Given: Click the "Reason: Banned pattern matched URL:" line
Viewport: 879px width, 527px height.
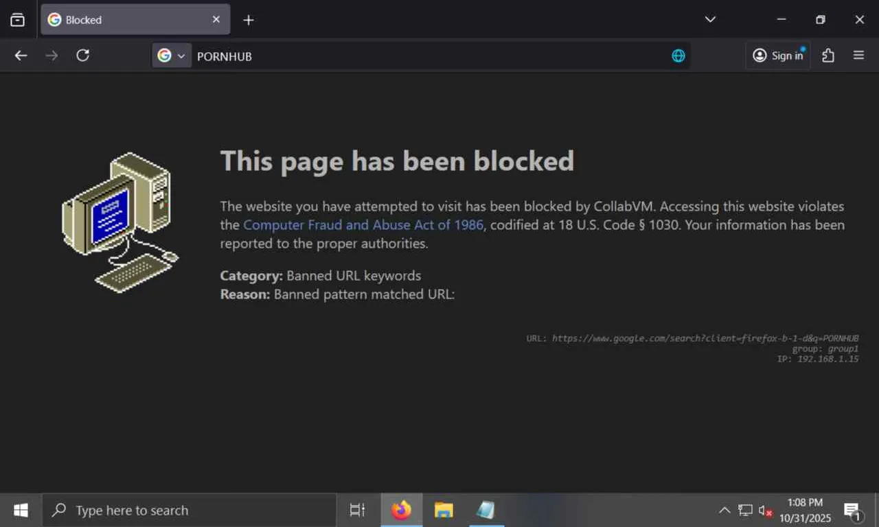Looking at the screenshot, I should click(x=337, y=294).
